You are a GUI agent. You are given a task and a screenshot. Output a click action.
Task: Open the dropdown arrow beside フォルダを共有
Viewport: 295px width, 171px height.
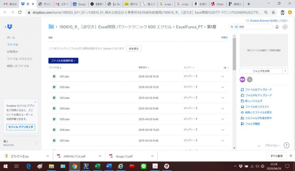(x=285, y=71)
